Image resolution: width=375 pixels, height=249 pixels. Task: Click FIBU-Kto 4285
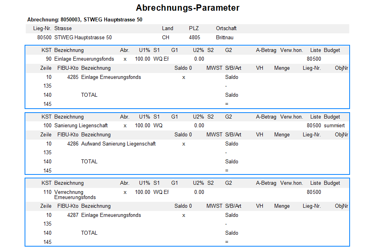click(73, 77)
